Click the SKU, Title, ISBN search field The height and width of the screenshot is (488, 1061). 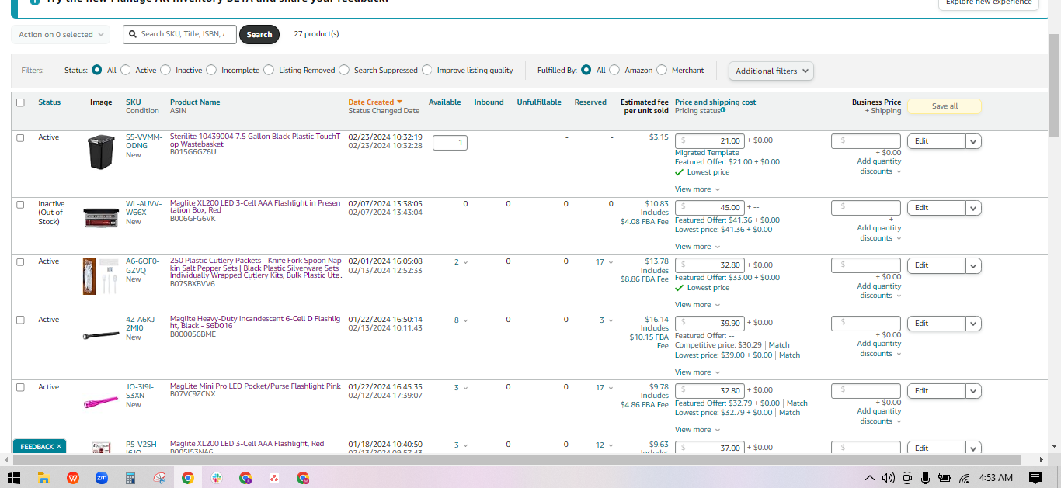(x=179, y=35)
